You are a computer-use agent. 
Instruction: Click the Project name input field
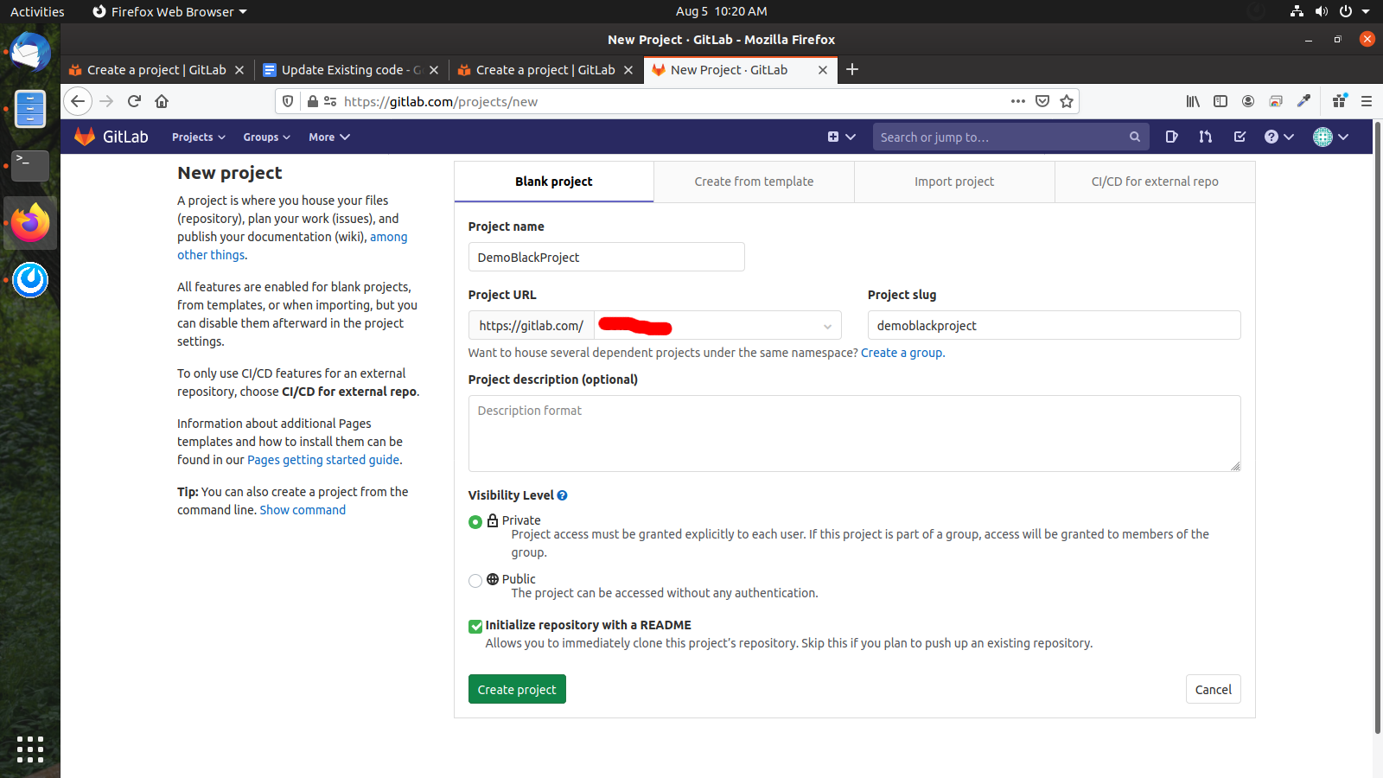coord(606,258)
